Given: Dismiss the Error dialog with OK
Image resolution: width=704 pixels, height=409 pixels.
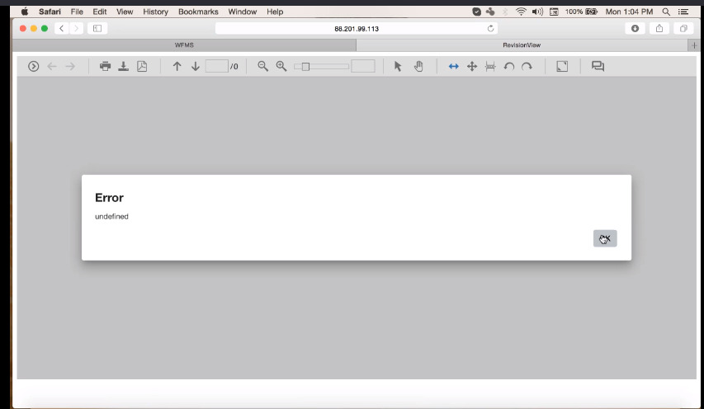Looking at the screenshot, I should click(x=605, y=238).
